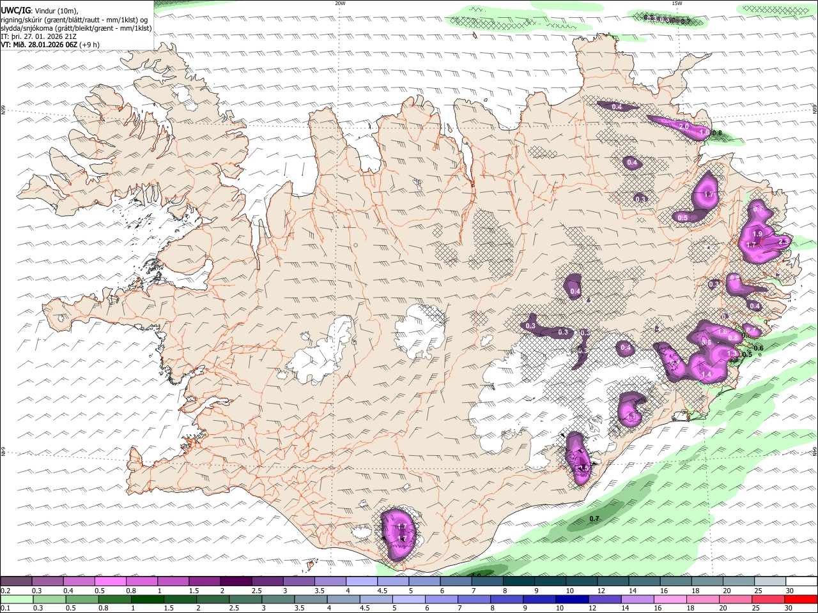Viewport: 818px width, 613px height.
Task: Click the 'rigning/skúrir' legend description line
Action: click(x=75, y=20)
